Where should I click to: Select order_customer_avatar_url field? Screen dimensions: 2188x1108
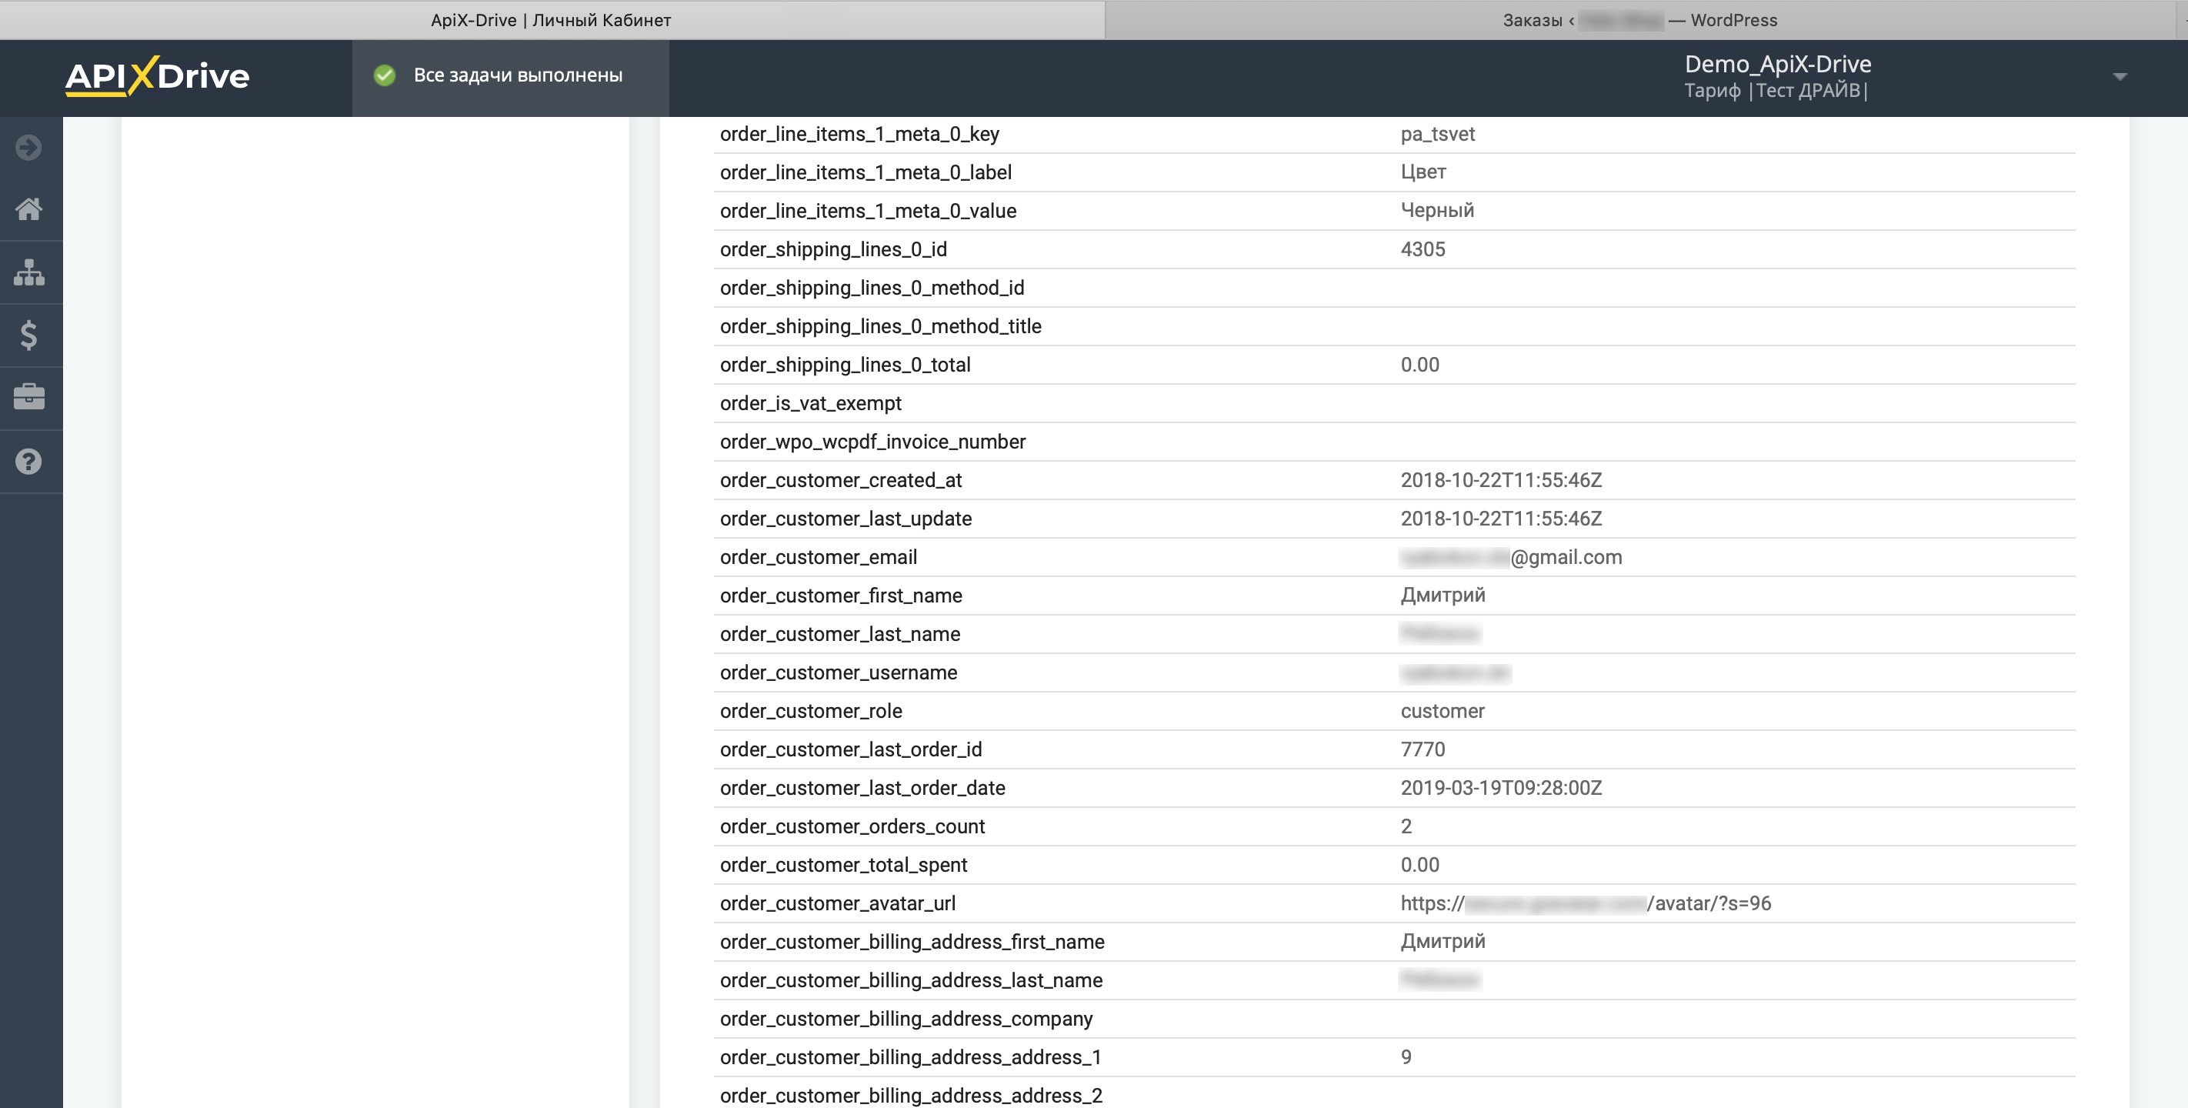click(x=838, y=903)
